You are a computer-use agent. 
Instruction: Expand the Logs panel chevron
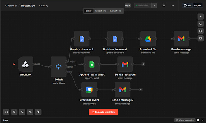tap(202, 120)
